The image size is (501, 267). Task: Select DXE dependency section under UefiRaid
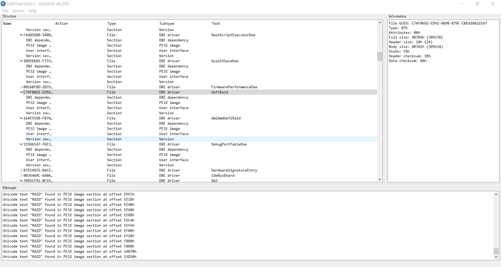[x=189, y=98]
